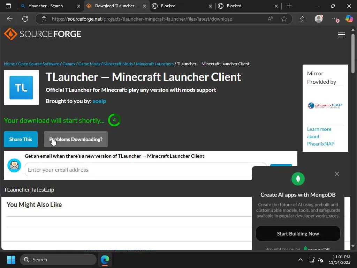View site information lock icon
The width and height of the screenshot is (357, 268).
pyautogui.click(x=44, y=19)
